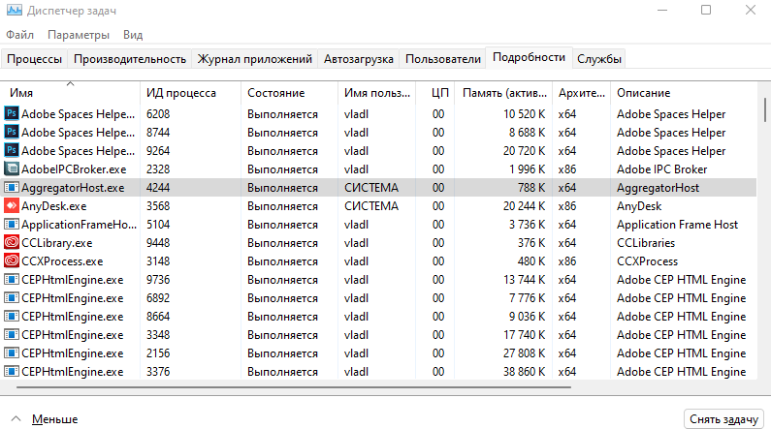Click the Меньше link
Viewport: 771px width, 429px height.
point(54,419)
